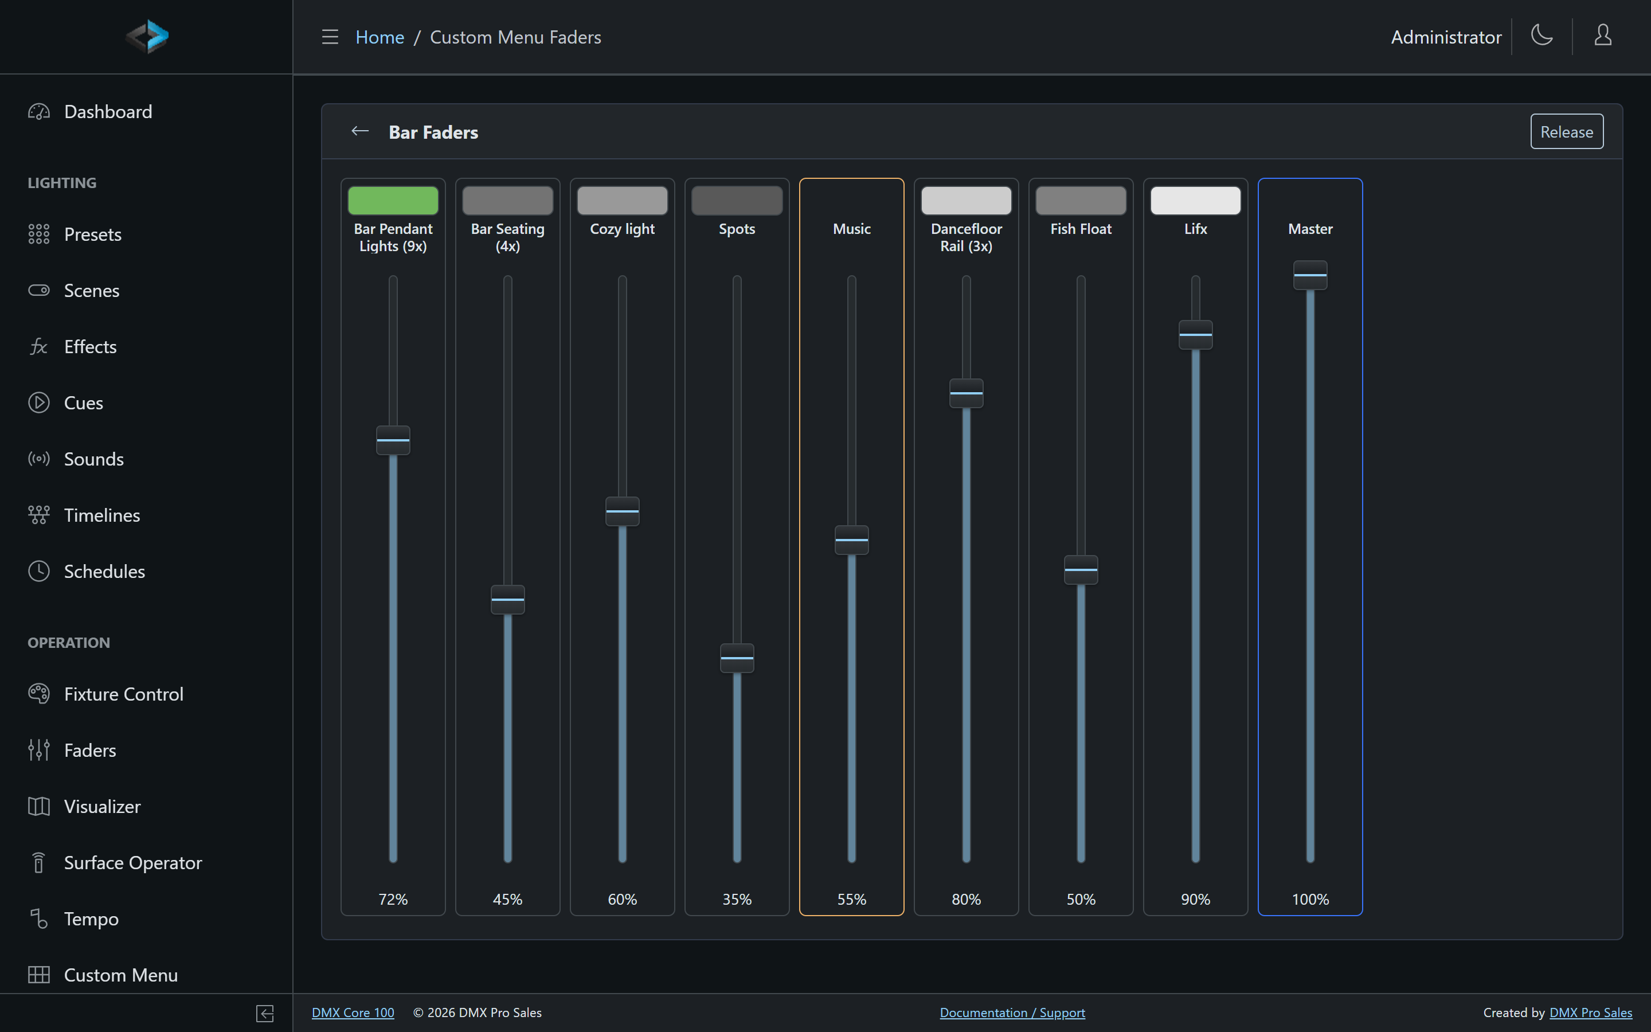Click the Administrator user label

[x=1446, y=37]
